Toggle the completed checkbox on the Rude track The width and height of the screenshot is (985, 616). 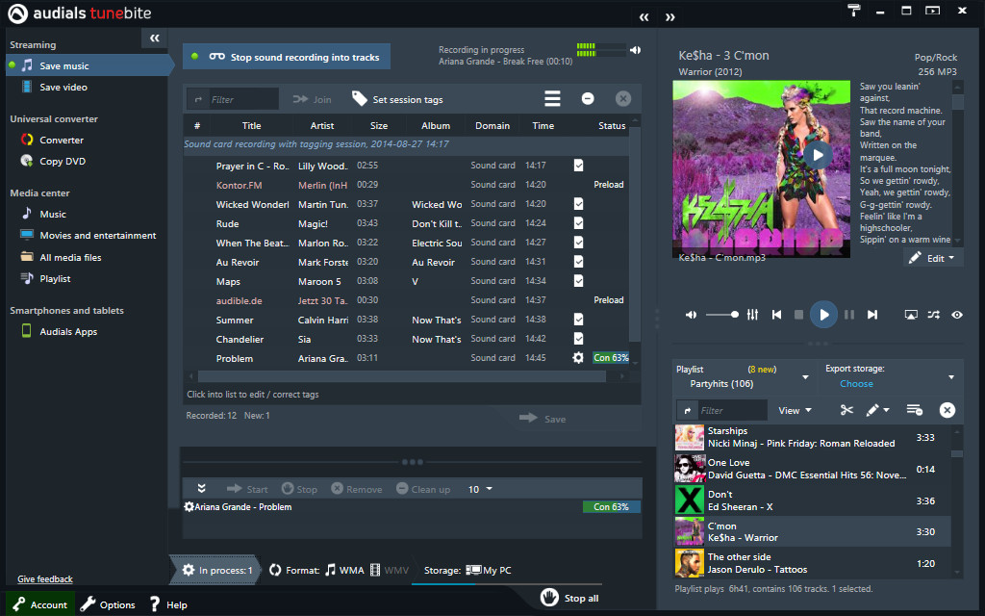coord(577,222)
